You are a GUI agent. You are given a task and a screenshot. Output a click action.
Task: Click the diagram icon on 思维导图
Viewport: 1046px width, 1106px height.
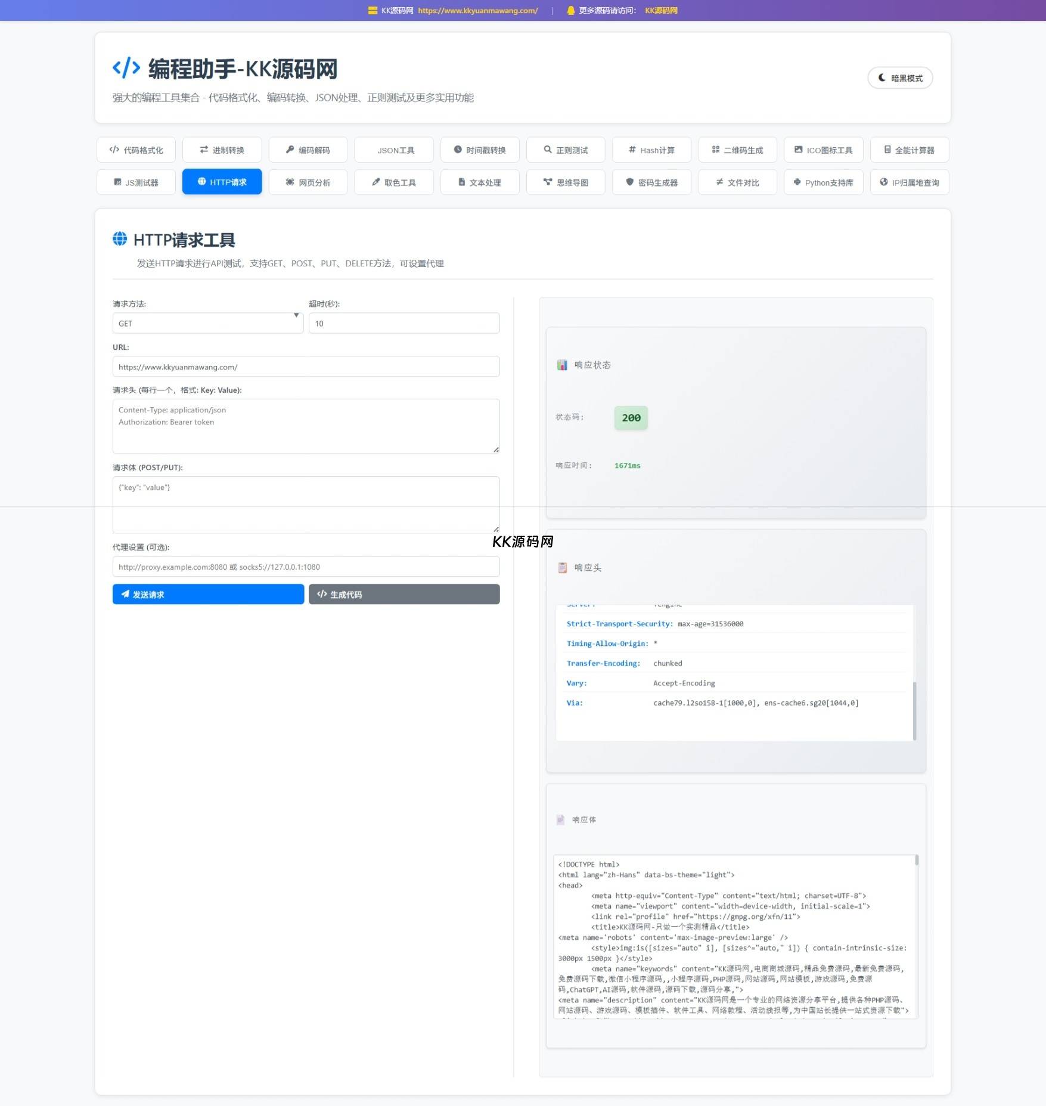point(548,182)
